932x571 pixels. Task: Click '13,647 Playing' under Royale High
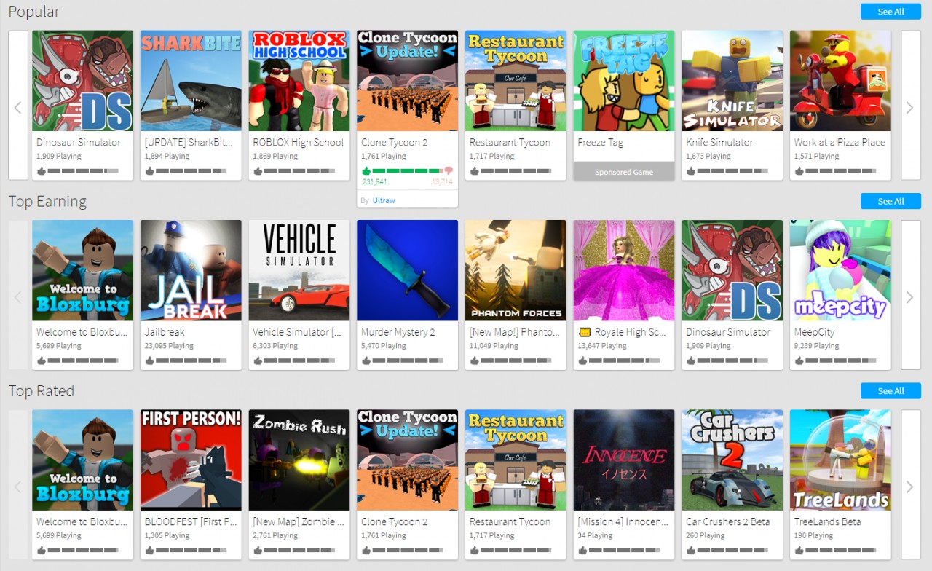tap(602, 346)
